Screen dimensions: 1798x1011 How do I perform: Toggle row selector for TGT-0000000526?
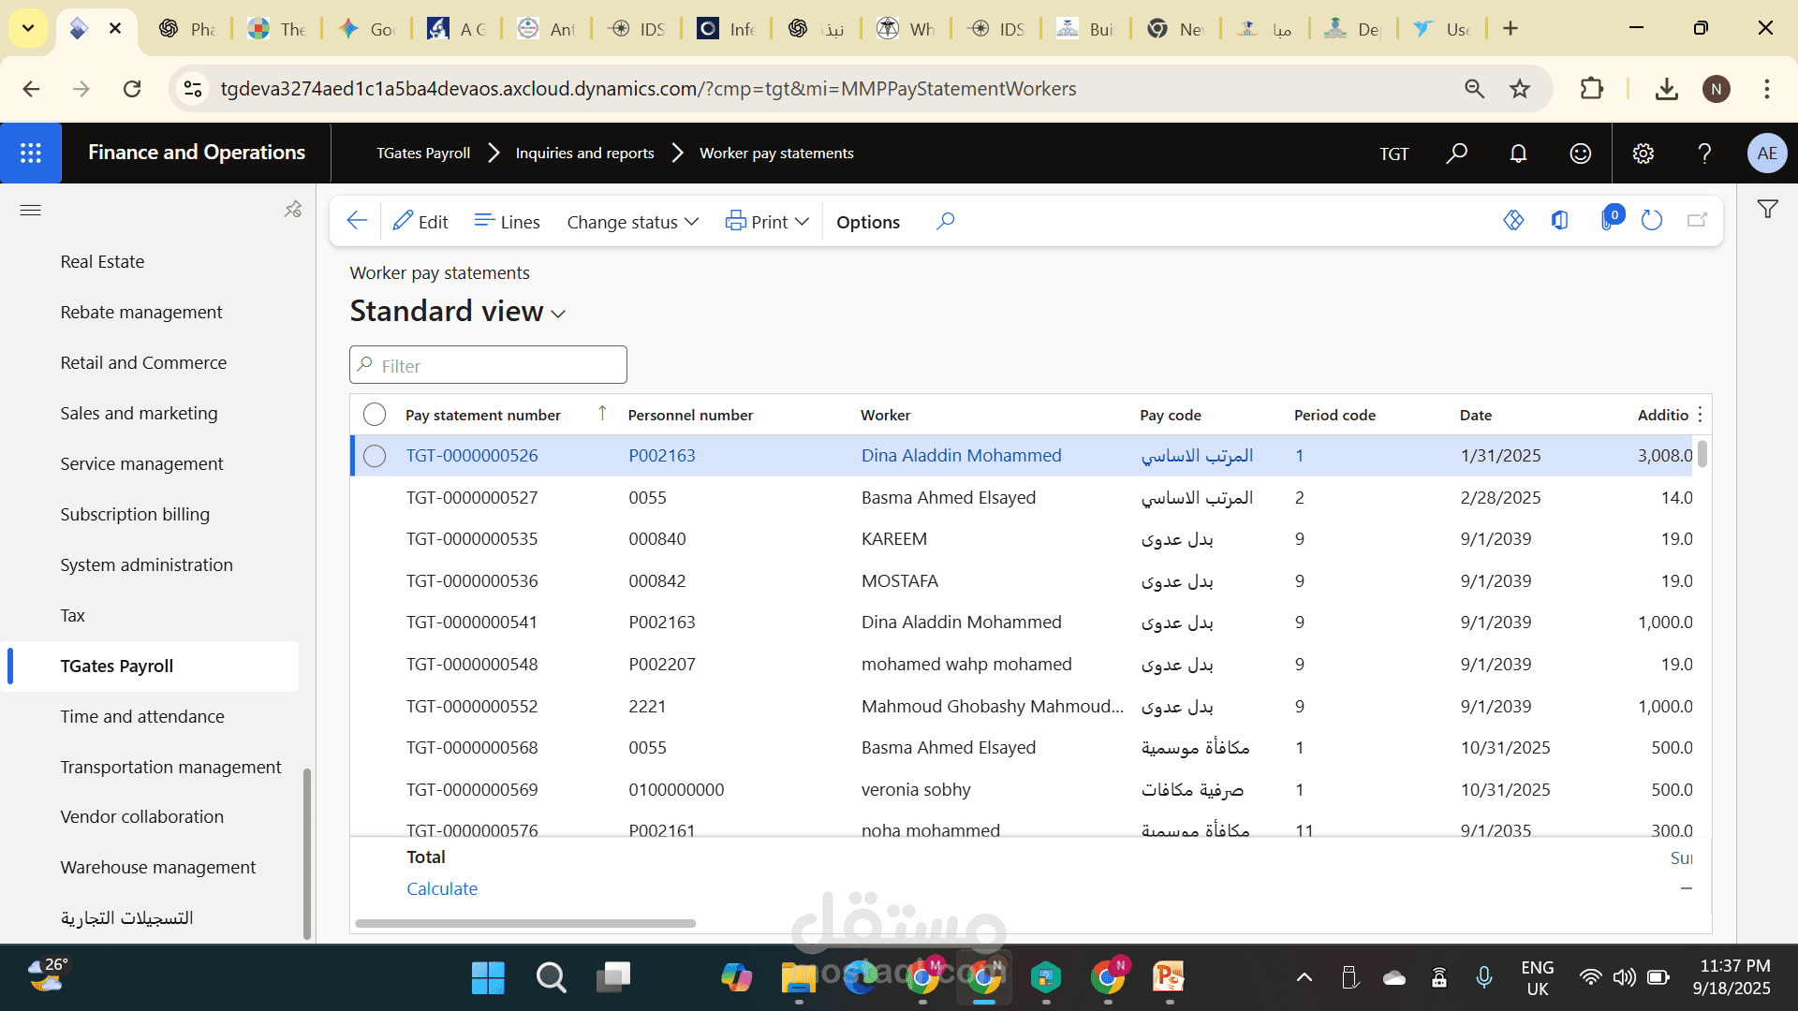coord(375,456)
